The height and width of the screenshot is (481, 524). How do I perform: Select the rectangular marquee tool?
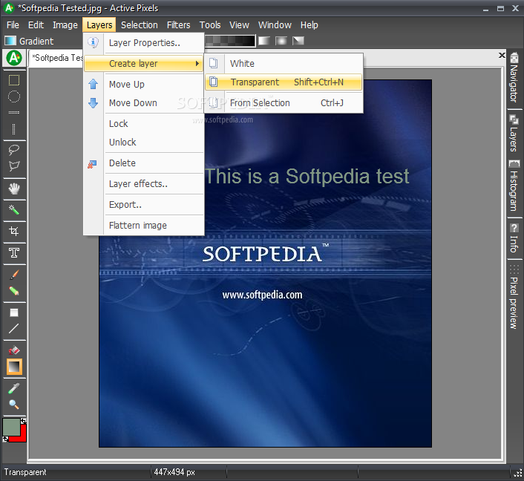[14, 80]
